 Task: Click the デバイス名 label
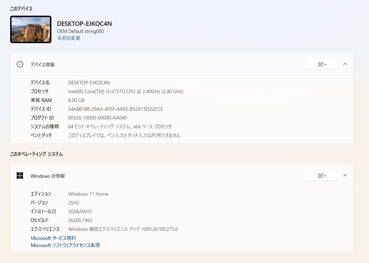point(40,83)
